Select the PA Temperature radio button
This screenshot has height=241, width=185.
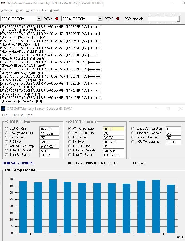pos(70,128)
